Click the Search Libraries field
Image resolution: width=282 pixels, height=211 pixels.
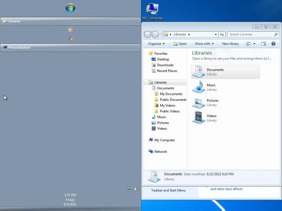[x=253, y=34]
